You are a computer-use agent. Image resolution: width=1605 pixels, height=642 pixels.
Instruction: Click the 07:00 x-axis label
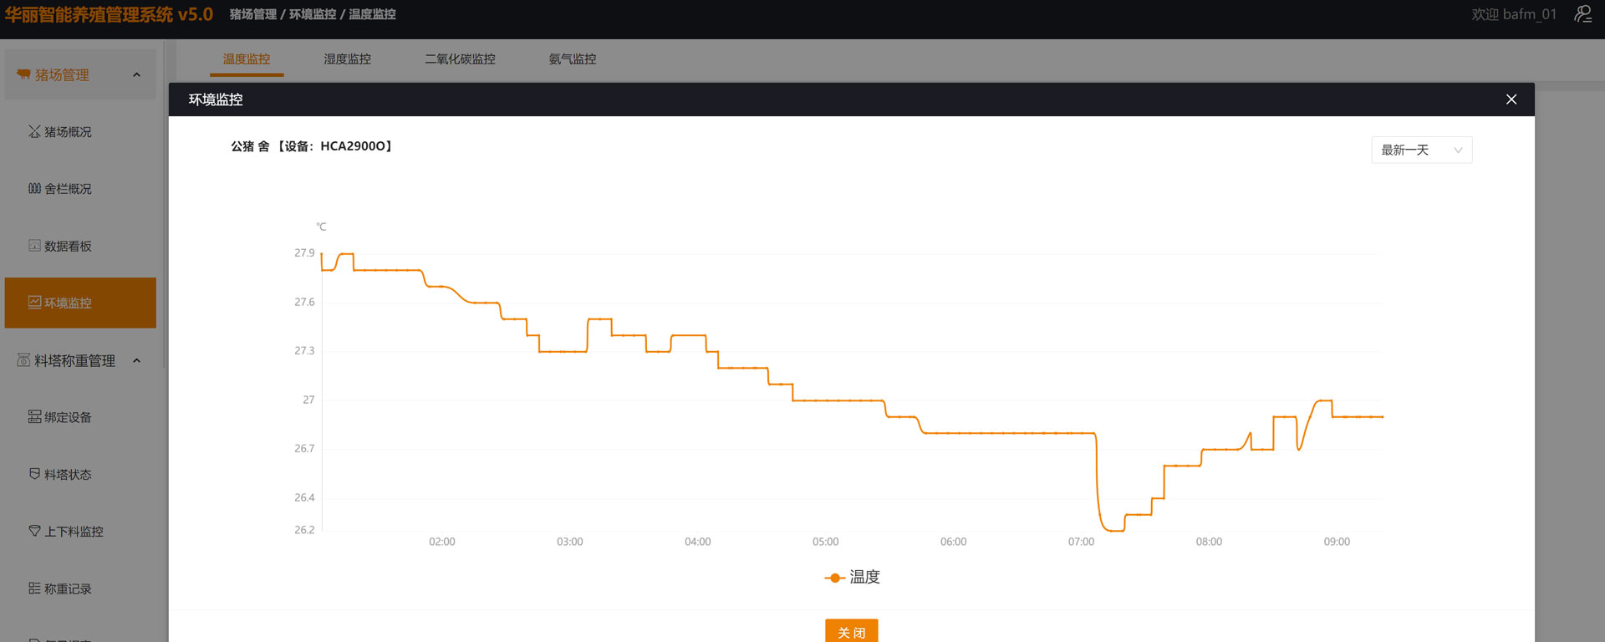[1081, 542]
